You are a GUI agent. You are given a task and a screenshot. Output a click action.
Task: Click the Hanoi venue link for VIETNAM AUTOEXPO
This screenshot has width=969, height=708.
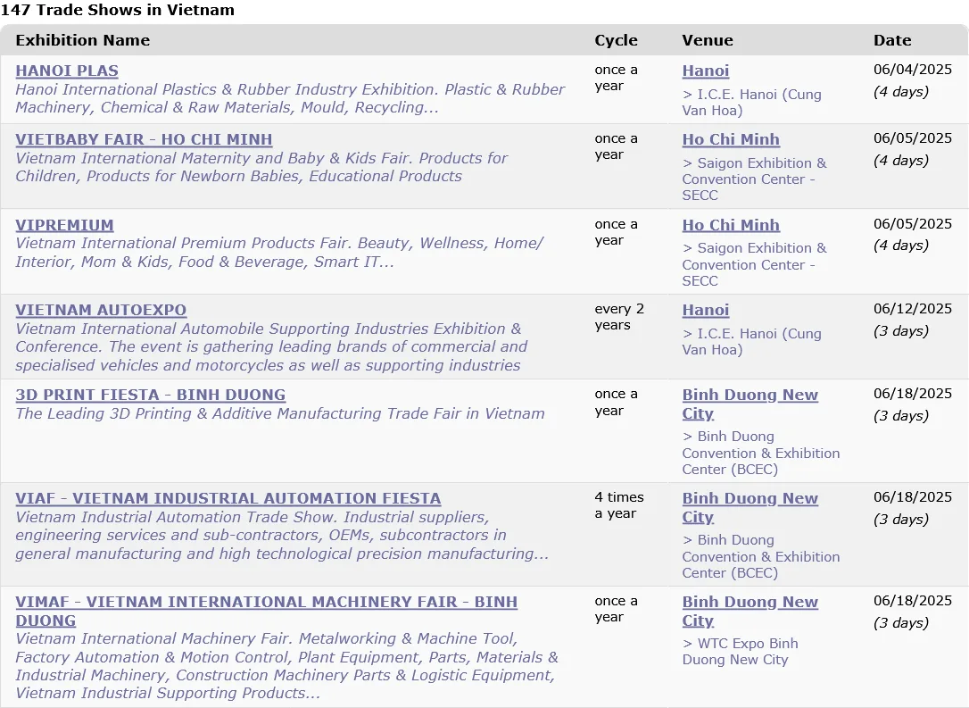coord(705,311)
